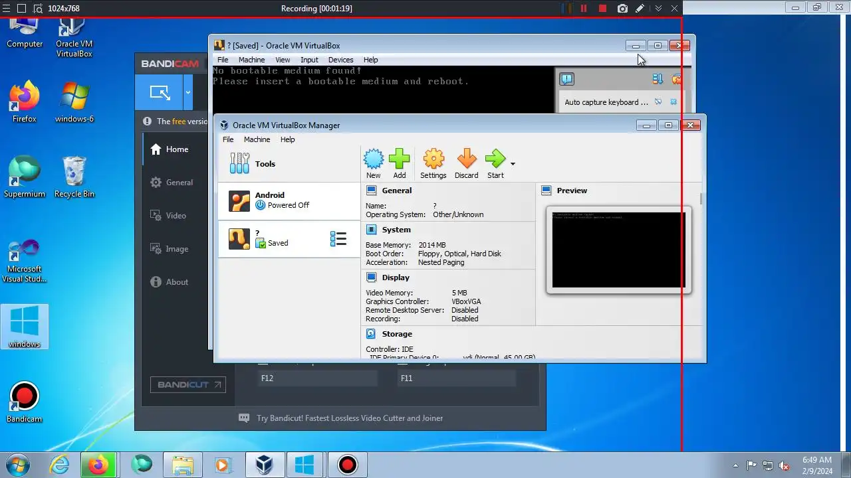851x478 pixels.
Task: Select the 'windows' desktop icon
Action: click(25, 327)
